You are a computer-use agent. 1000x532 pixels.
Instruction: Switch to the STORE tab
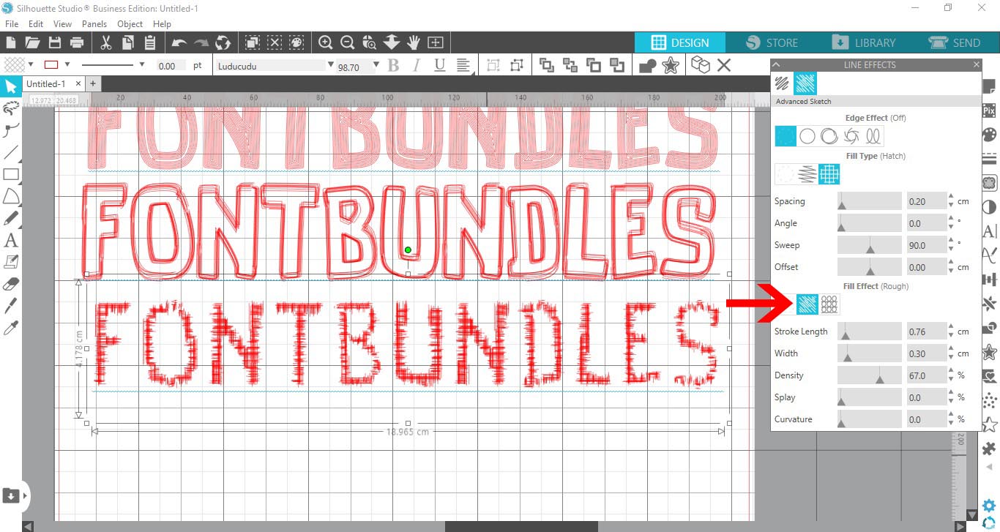click(x=772, y=42)
